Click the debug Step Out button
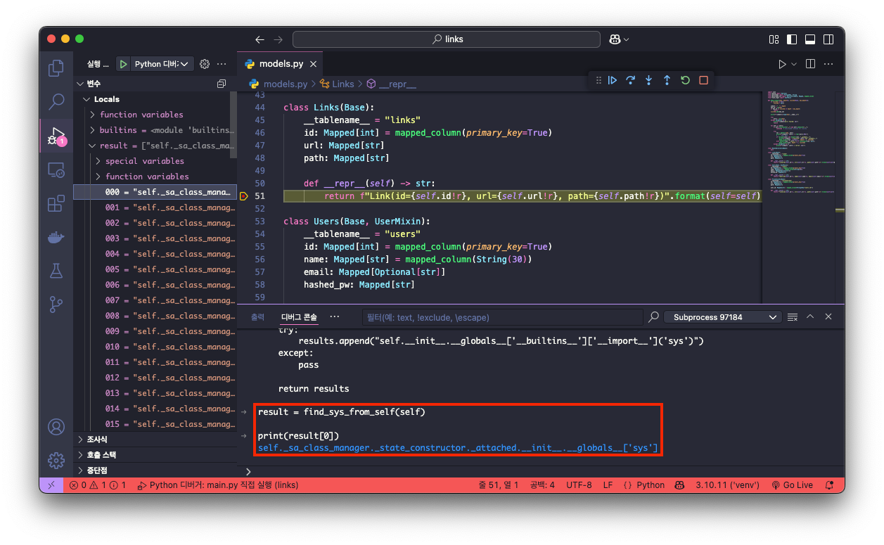This screenshot has height=545, width=884. click(x=667, y=80)
